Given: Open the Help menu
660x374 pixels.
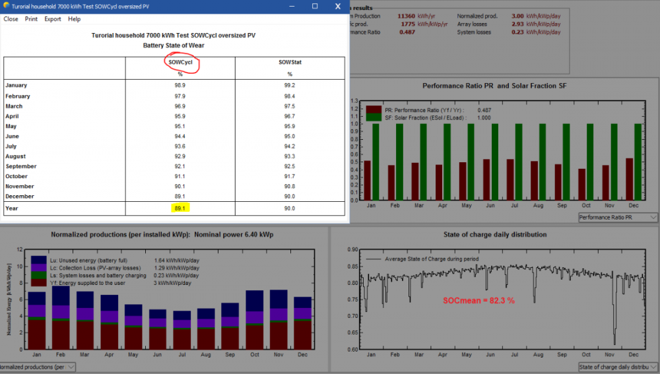Looking at the screenshot, I should coord(74,19).
